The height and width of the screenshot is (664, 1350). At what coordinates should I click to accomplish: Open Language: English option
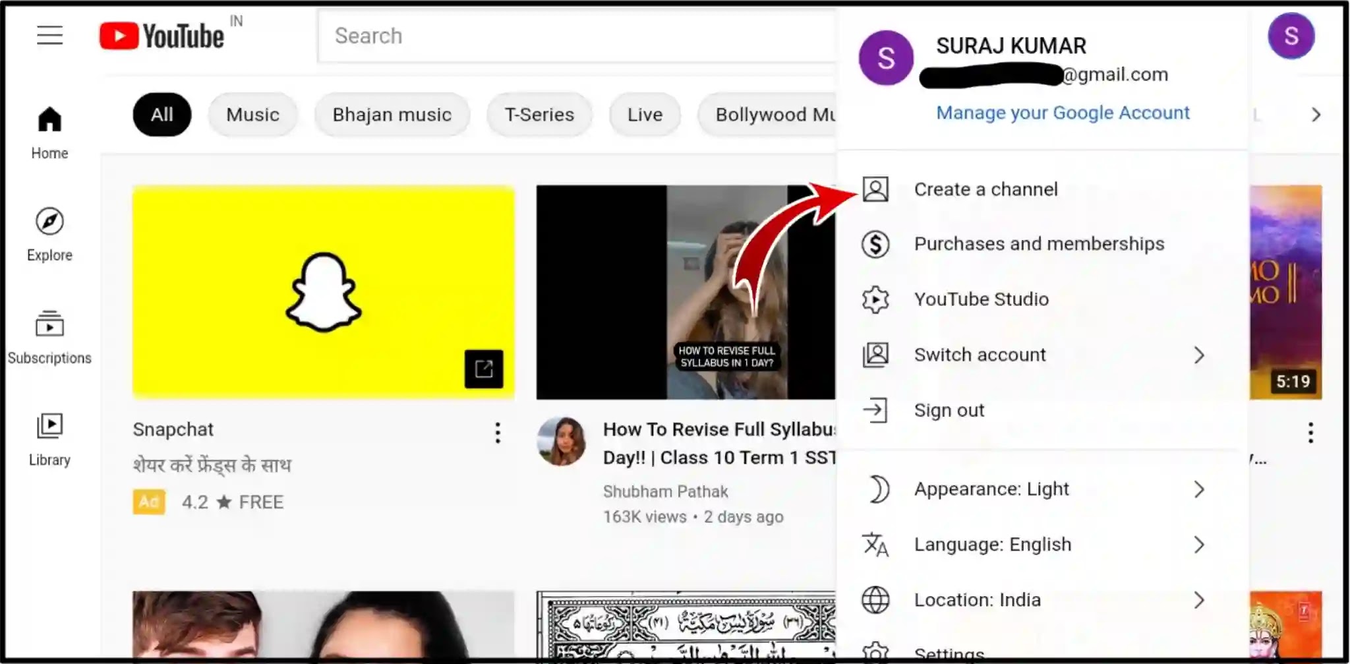pyautogui.click(x=1042, y=545)
